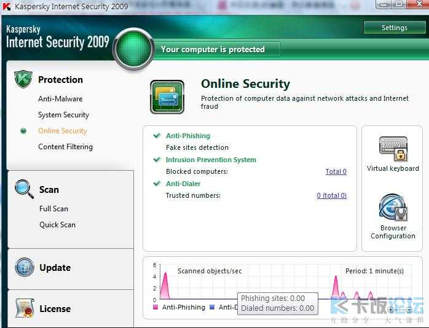This screenshot has height=328, width=429.
Task: Maximize the Kaspersky window
Action: 399,4
